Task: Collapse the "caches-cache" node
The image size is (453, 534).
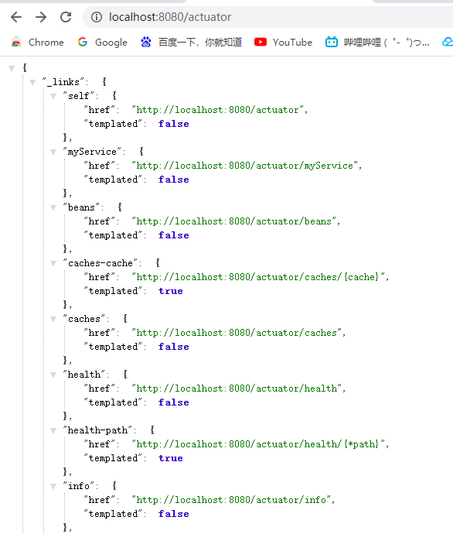Action: [x=53, y=263]
